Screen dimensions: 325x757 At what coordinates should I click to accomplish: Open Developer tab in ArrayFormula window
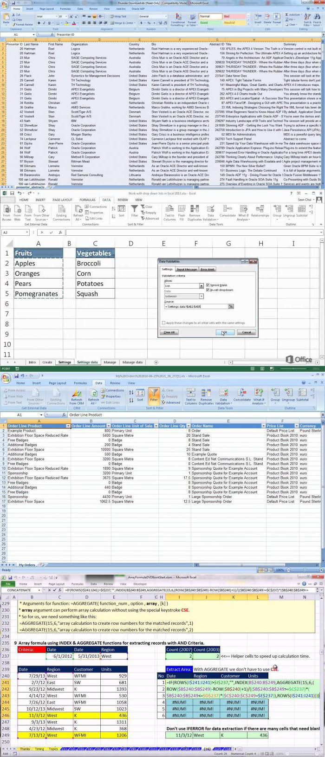click(140, 584)
